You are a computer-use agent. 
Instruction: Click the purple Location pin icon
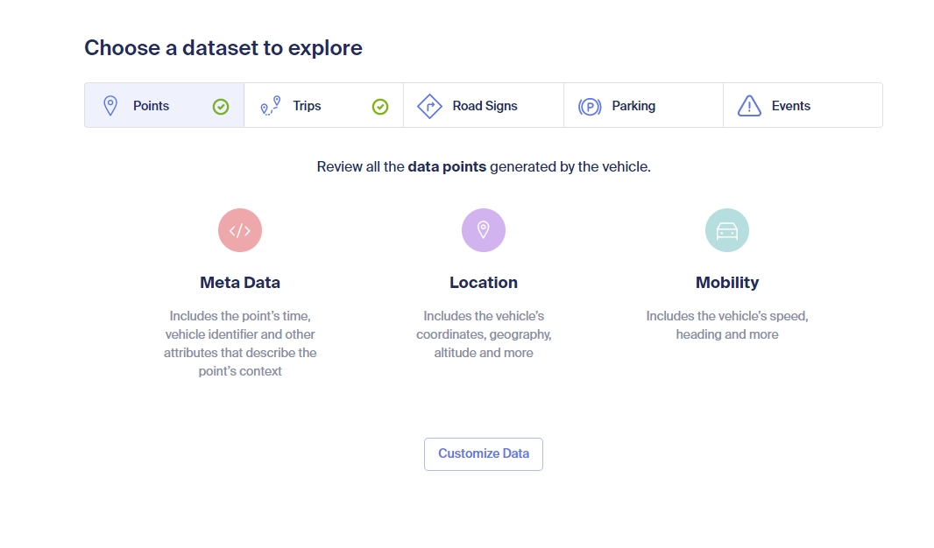click(484, 230)
